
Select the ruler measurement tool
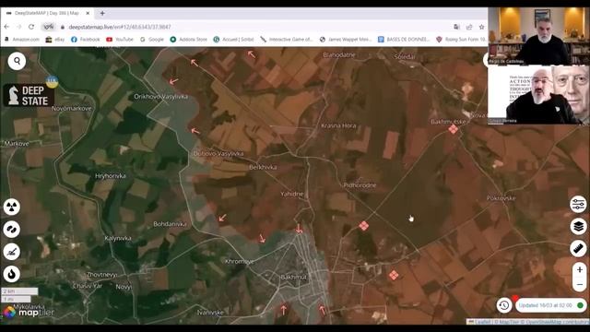point(578,248)
